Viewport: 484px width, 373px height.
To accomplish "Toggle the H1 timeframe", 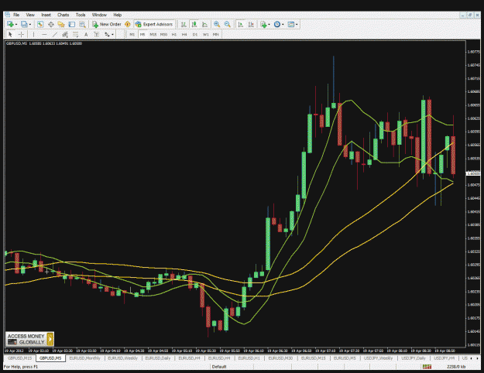I will point(174,35).
